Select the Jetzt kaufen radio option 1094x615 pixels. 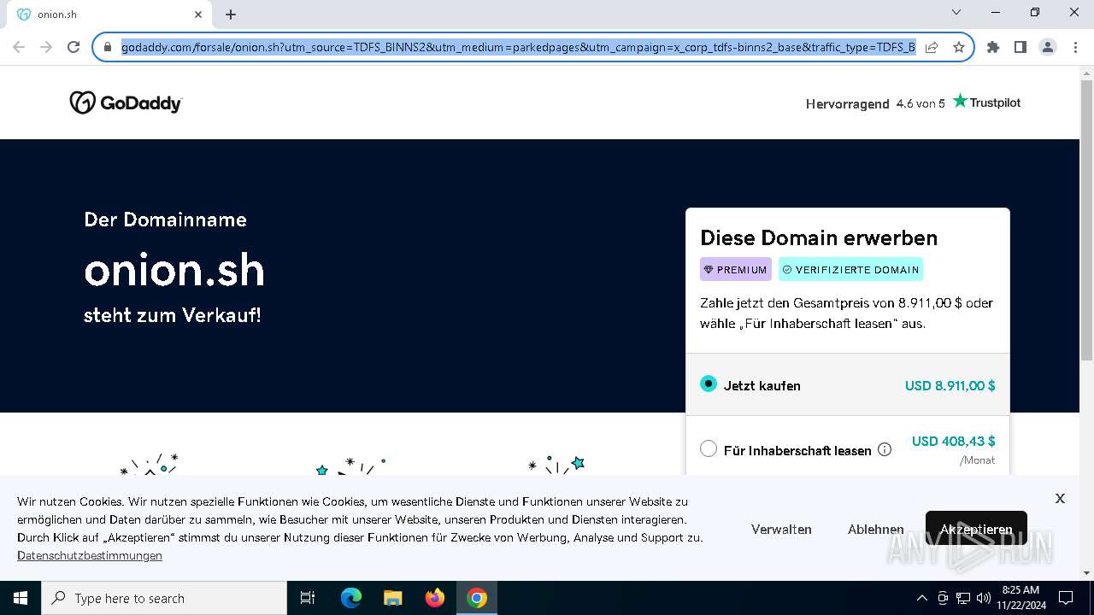(x=709, y=384)
